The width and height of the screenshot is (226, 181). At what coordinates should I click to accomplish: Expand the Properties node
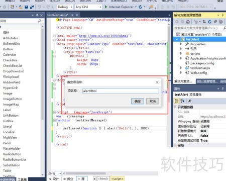(181, 44)
